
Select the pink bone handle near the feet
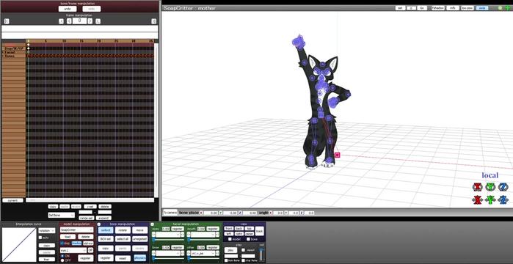pyautogui.click(x=338, y=155)
